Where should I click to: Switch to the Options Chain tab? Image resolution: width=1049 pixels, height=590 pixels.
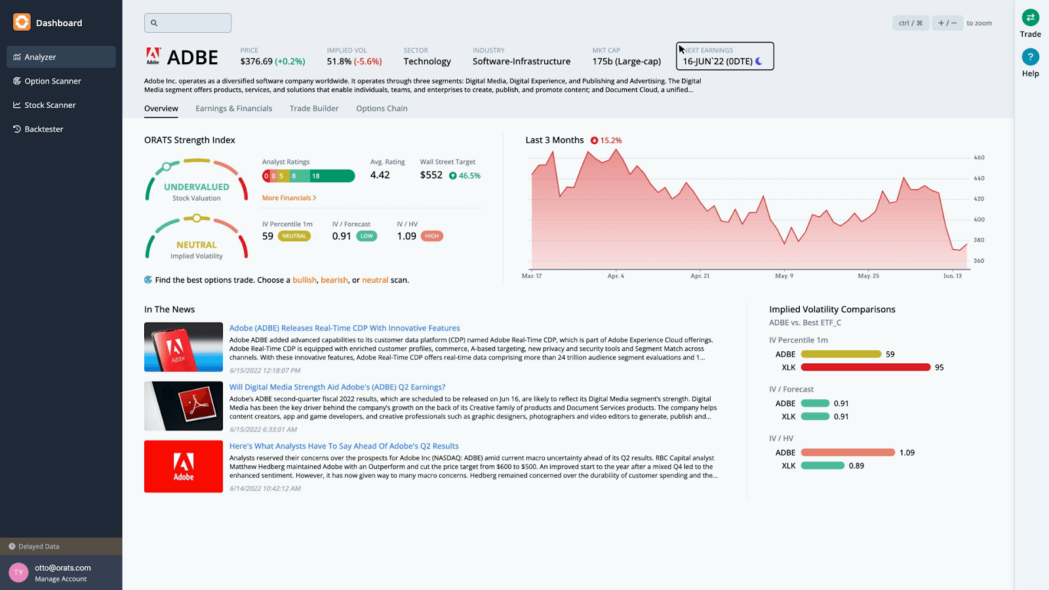382,109
